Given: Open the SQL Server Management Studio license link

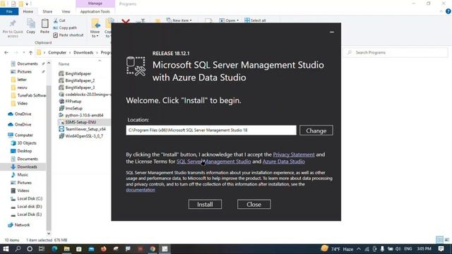Looking at the screenshot, I should (x=213, y=162).
